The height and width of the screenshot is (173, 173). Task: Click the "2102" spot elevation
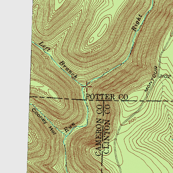[x=165, y=77]
